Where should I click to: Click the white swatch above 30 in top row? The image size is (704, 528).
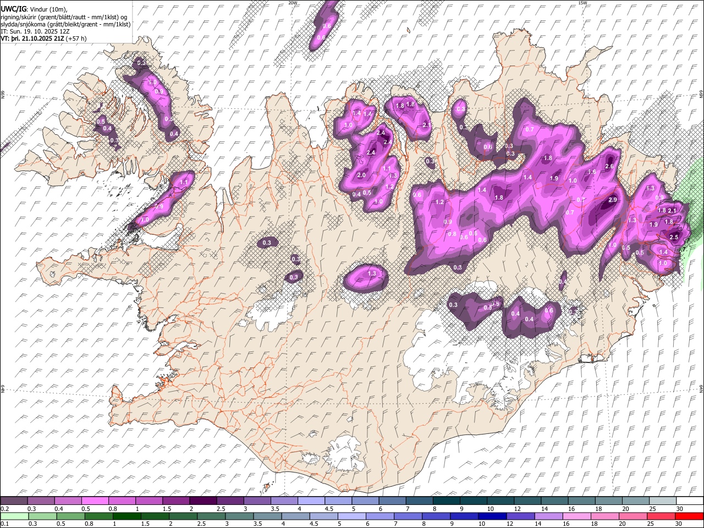[690, 501]
